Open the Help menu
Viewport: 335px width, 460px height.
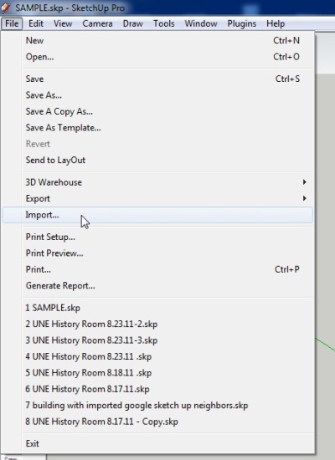(276, 23)
